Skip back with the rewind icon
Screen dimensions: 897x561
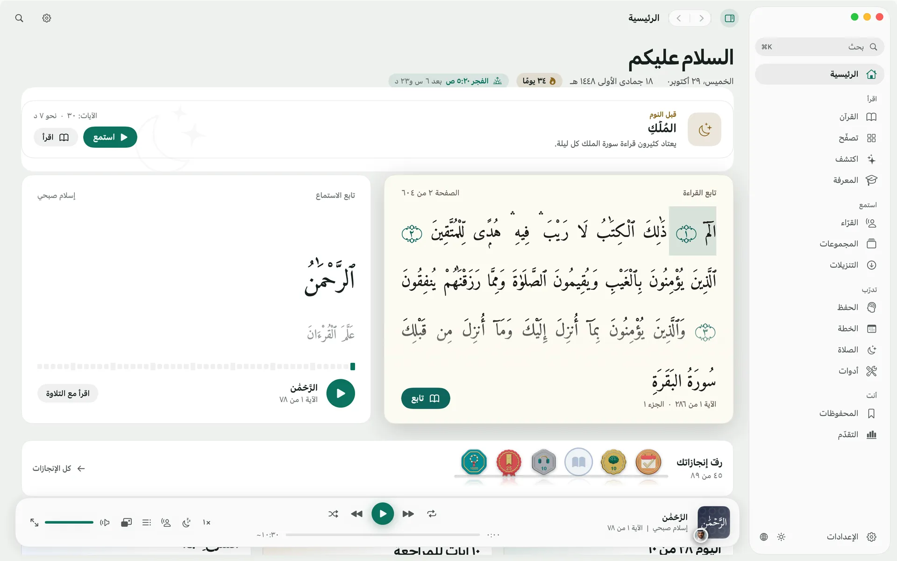coord(356,514)
